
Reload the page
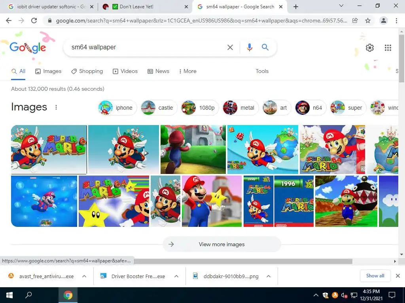[34, 21]
